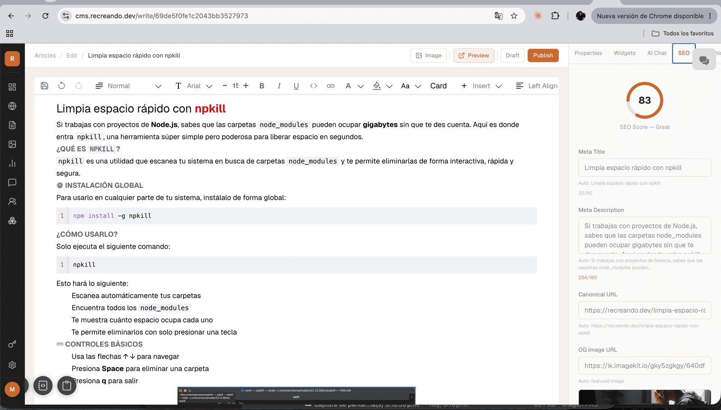This screenshot has height=410, width=721.
Task: Open the paragraph style Normal dropdown
Action: click(x=128, y=86)
